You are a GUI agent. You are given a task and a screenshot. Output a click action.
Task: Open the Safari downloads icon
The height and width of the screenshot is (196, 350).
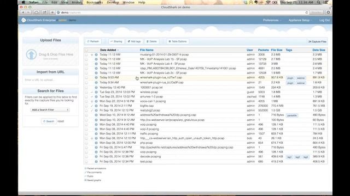coord(328,13)
